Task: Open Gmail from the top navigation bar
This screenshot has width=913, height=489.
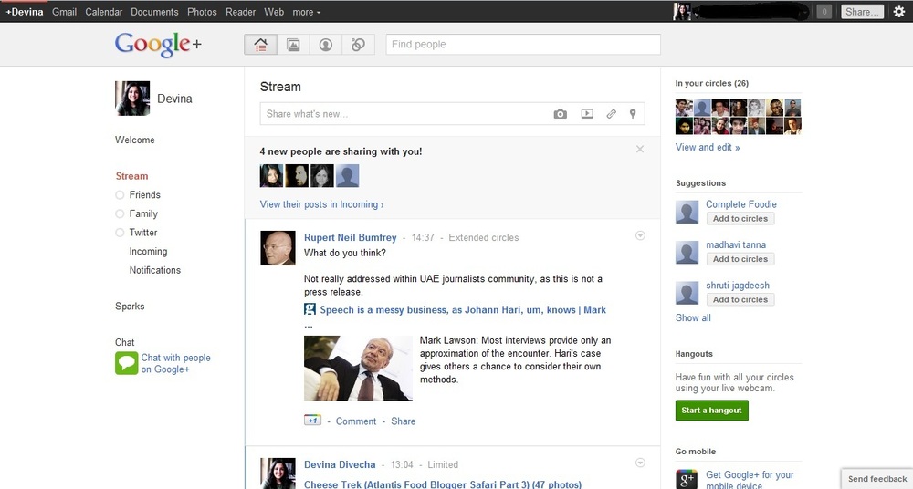Action: click(x=64, y=12)
